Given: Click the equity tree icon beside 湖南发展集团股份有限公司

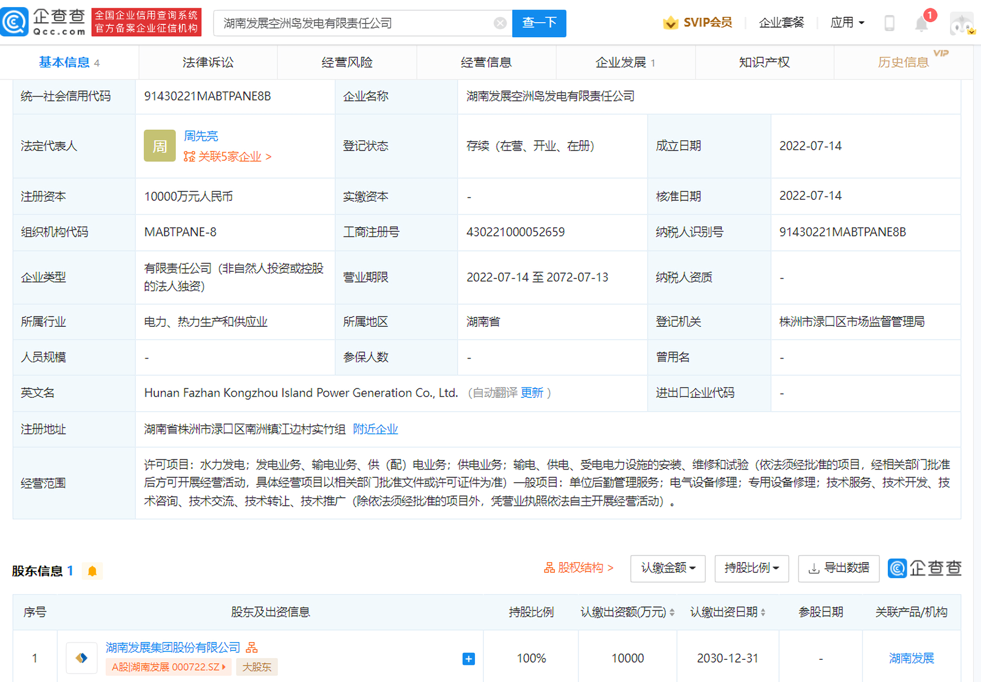Looking at the screenshot, I should (252, 647).
